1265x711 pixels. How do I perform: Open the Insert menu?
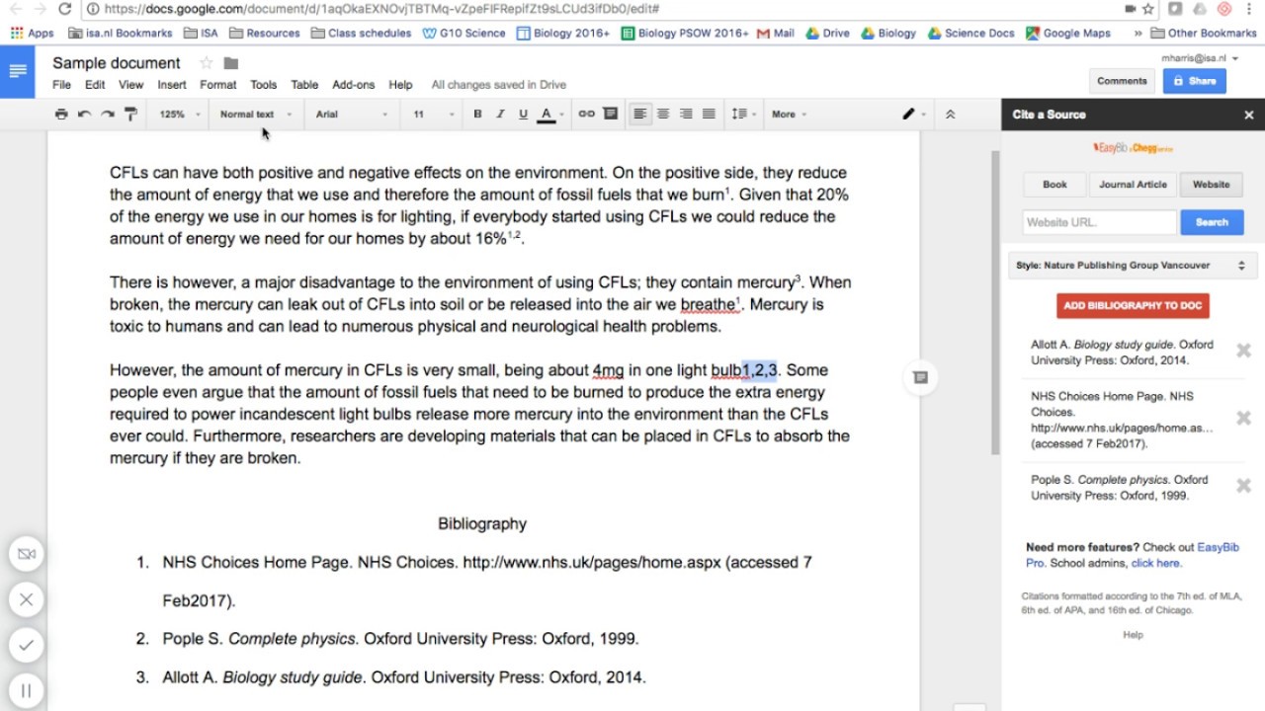pyautogui.click(x=172, y=85)
